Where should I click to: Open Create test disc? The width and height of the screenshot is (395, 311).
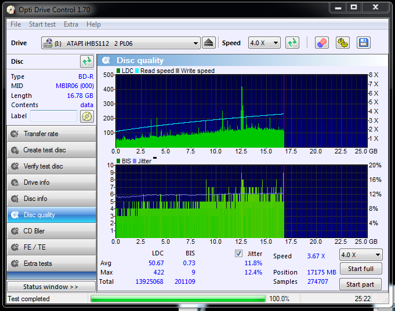pos(52,150)
